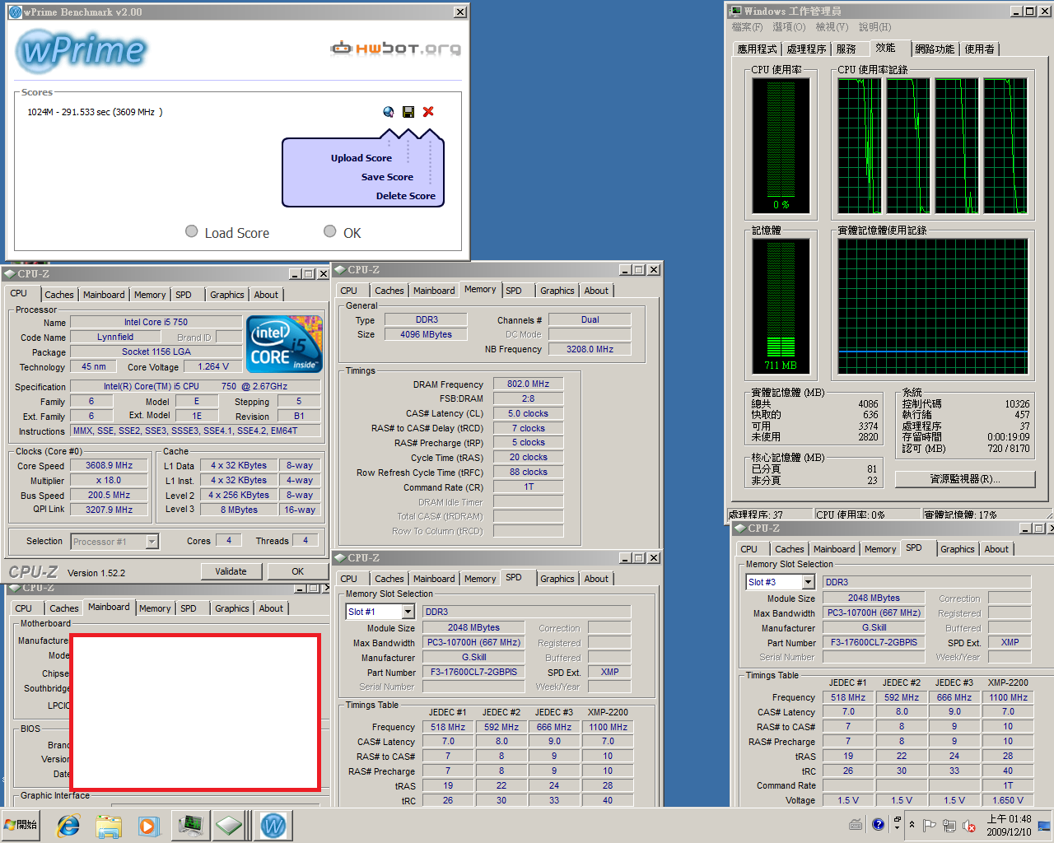Click the keyboard input method tray icon
The width and height of the screenshot is (1054, 843).
click(856, 825)
